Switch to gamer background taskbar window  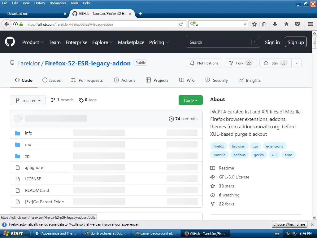pos(155,233)
